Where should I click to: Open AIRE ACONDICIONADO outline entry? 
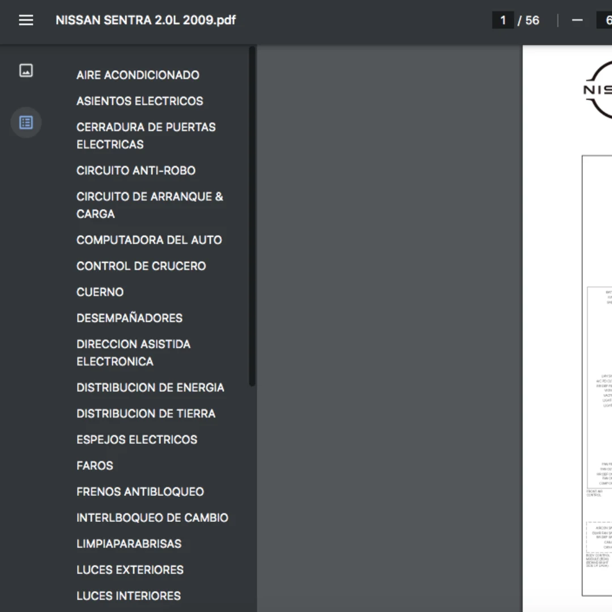pos(138,75)
